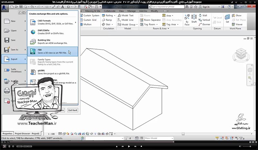
Task: Click the Favorites star icon
Action: pyautogui.click(x=196, y=7)
